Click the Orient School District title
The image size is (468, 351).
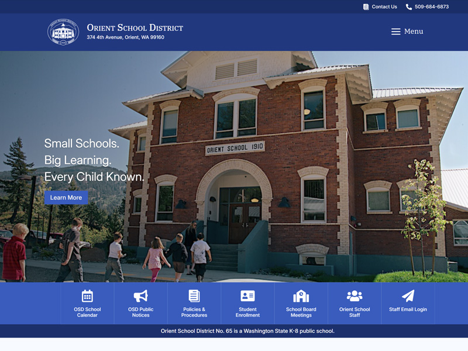(135, 27)
